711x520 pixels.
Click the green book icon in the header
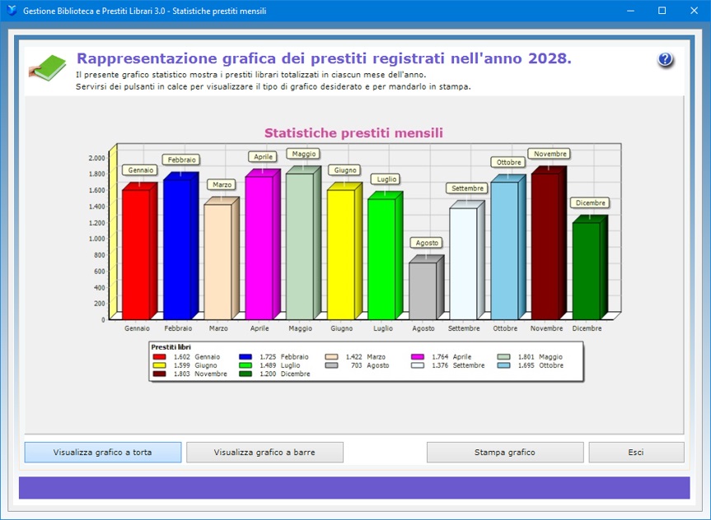point(47,68)
